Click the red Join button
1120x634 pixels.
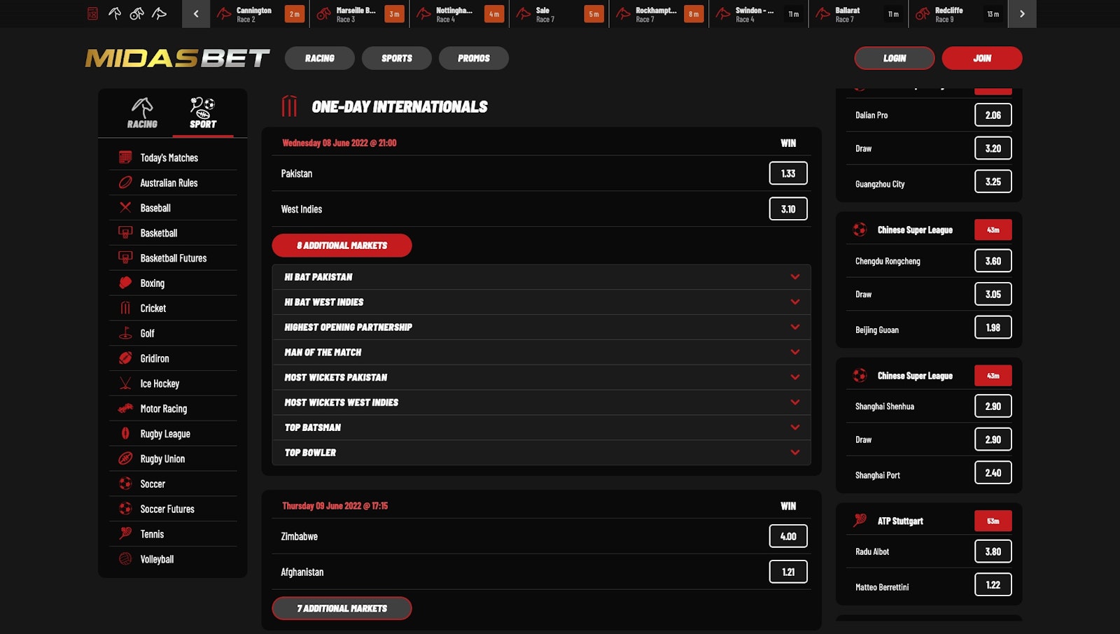click(x=981, y=58)
